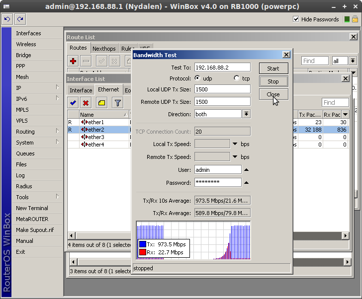Click the ether3 interface icon
The width and height of the screenshot is (362, 299).
click(84, 137)
